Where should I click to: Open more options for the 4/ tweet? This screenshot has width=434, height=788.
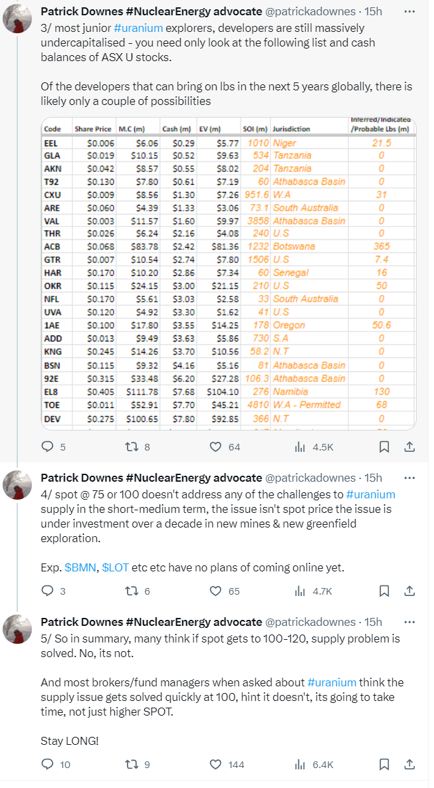[410, 477]
